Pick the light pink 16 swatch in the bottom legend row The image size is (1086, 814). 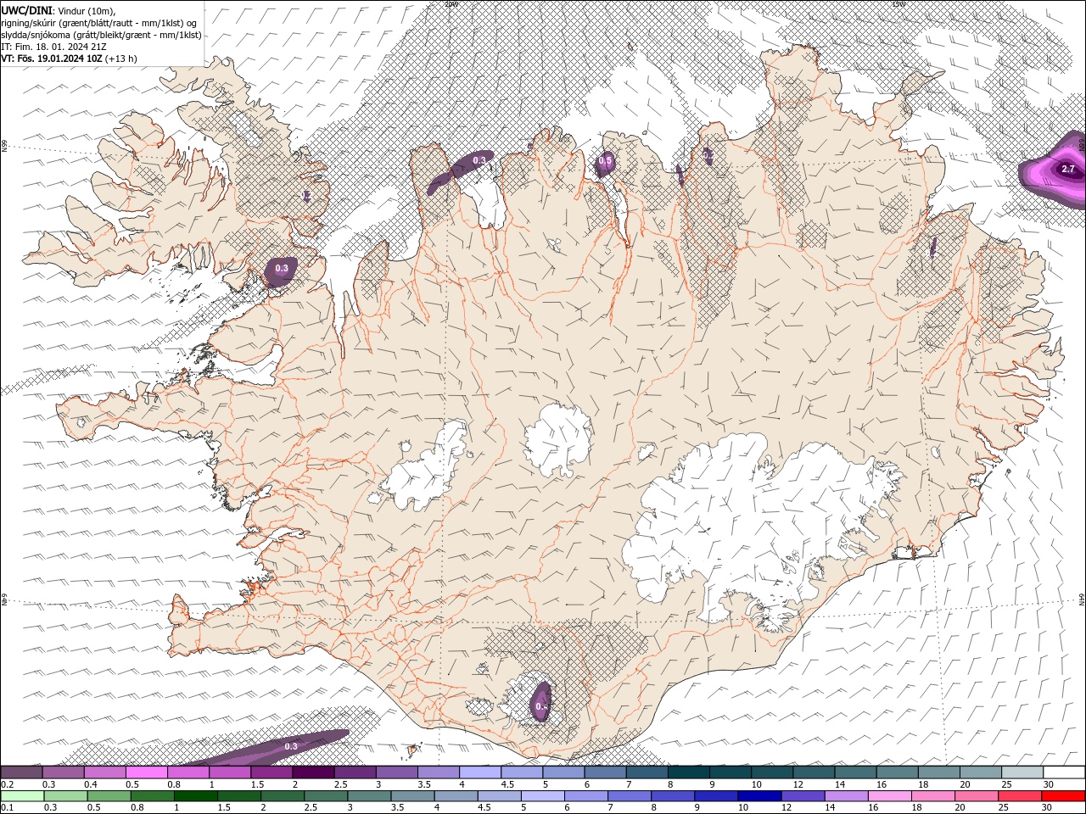point(889,796)
